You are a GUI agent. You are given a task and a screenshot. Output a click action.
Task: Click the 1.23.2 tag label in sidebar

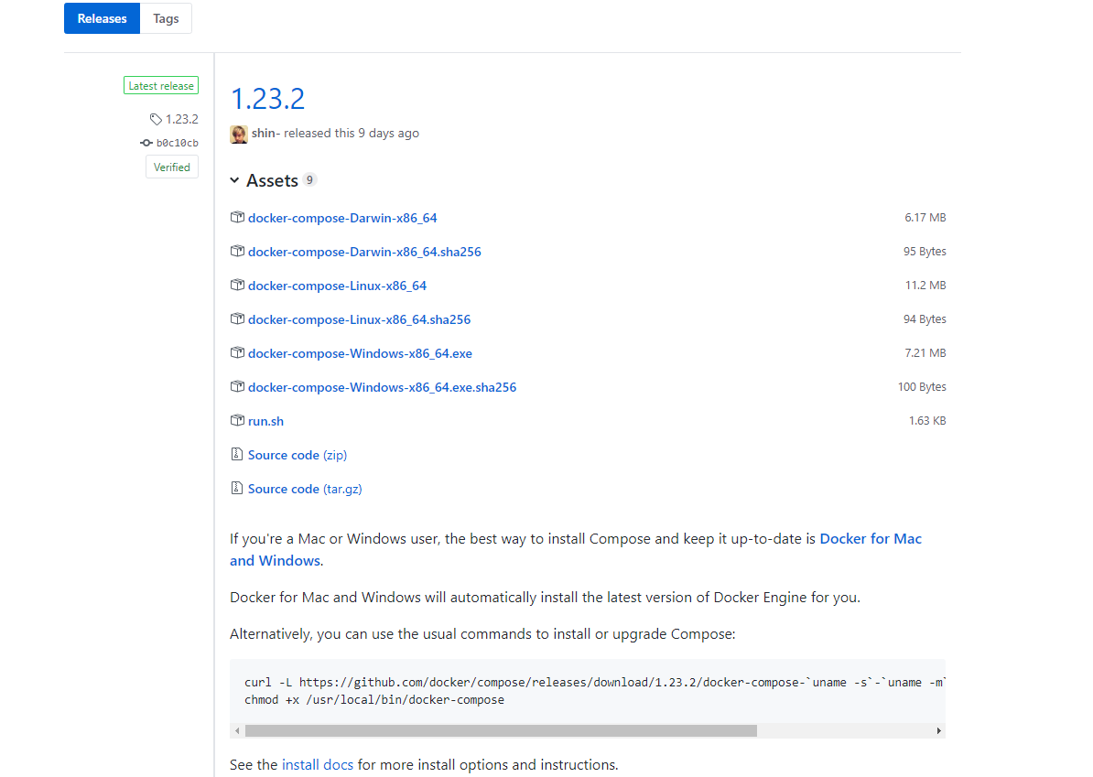click(x=181, y=118)
